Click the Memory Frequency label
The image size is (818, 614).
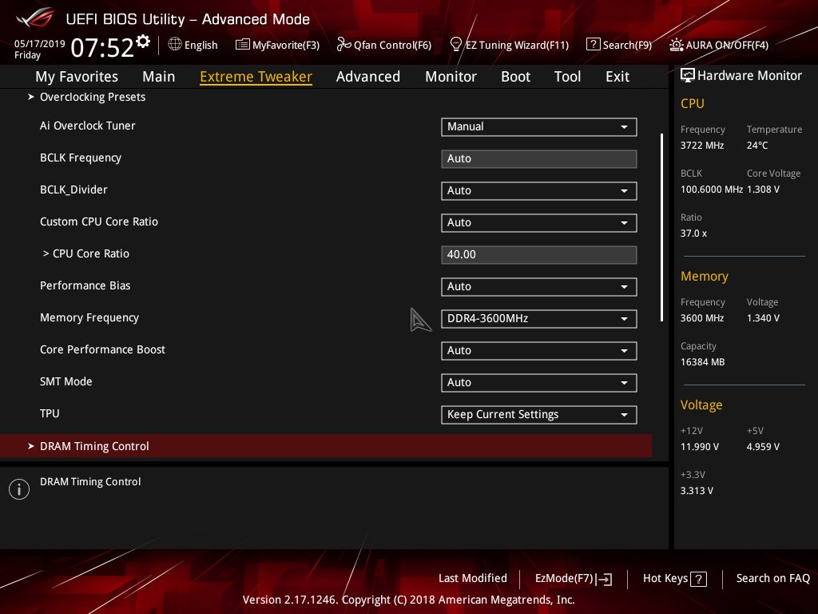tap(89, 317)
